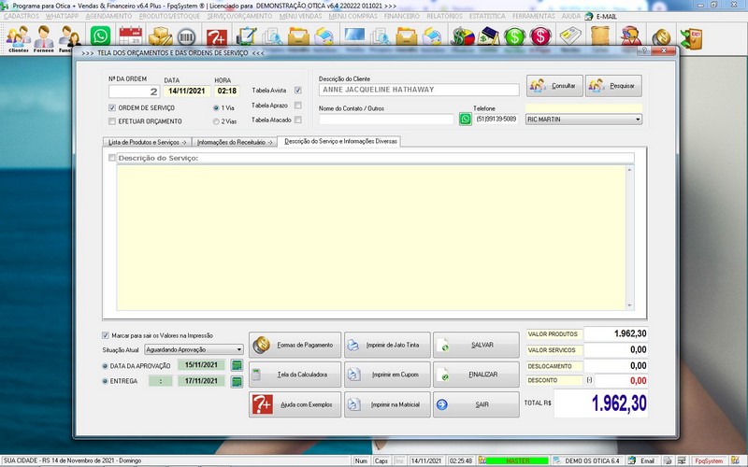Toggle the Tabela Avista checkbox
This screenshot has height=467, width=748.
tap(298, 90)
